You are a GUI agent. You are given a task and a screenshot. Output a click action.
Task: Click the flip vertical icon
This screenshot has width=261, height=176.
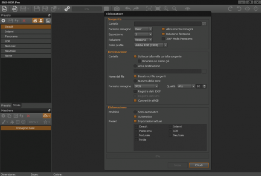[x=256, y=9]
